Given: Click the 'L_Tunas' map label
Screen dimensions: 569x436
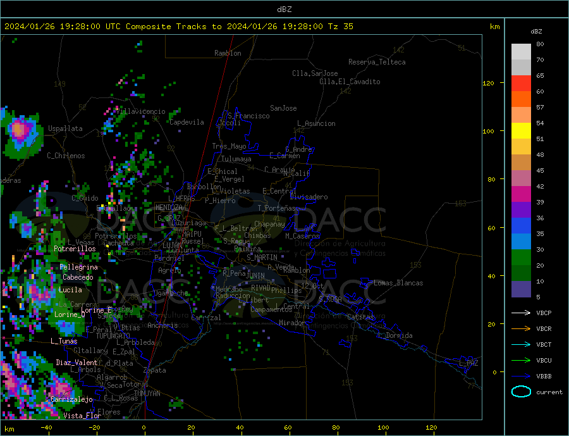Looking at the screenshot, I should click(x=64, y=341).
